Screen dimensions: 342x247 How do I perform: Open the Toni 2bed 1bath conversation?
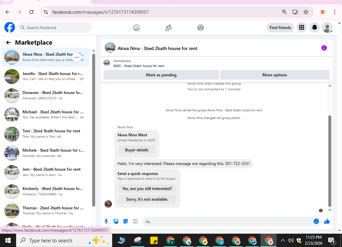pyautogui.click(x=45, y=134)
